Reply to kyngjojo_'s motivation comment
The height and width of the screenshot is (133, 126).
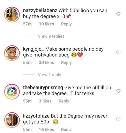[x=66, y=63]
